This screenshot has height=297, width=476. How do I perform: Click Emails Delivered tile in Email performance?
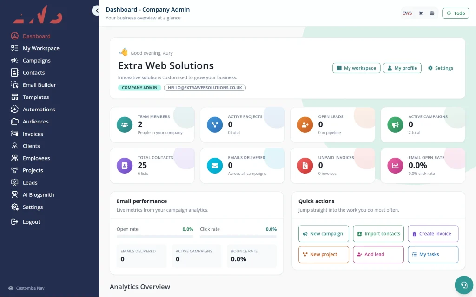(141, 256)
